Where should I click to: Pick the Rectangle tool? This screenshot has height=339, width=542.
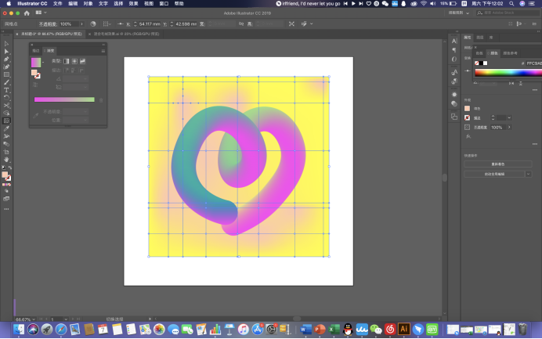pyautogui.click(x=6, y=74)
